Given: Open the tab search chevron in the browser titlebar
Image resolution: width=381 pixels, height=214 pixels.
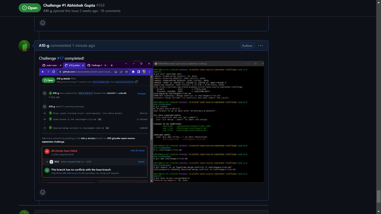Looking at the screenshot, I should click(126, 63).
